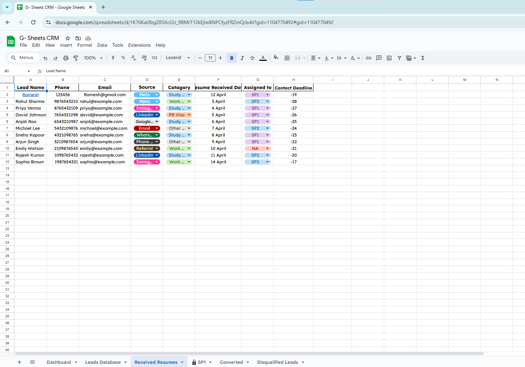The width and height of the screenshot is (525, 367).
Task: Expand the 100% zoom dropdown
Action: tap(93, 58)
